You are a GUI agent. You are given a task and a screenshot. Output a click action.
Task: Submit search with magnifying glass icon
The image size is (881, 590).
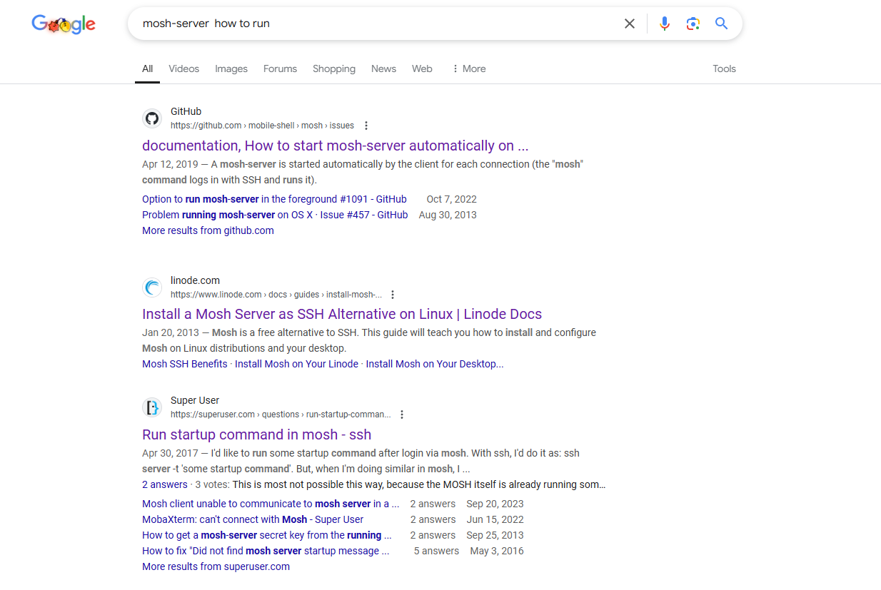tap(722, 24)
